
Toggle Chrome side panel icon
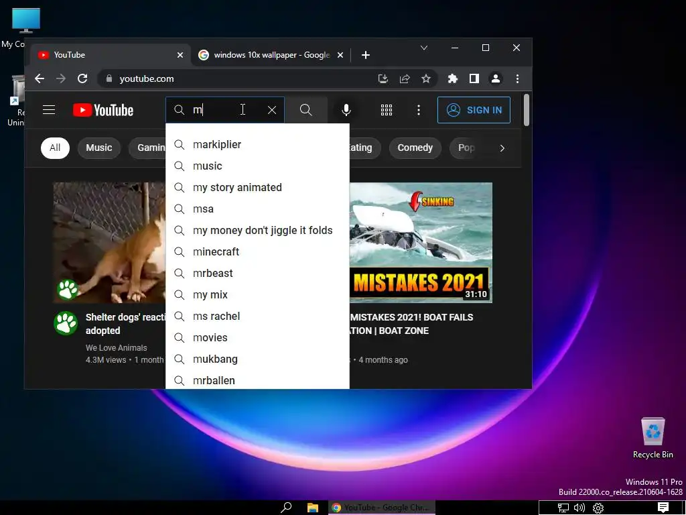click(x=474, y=79)
